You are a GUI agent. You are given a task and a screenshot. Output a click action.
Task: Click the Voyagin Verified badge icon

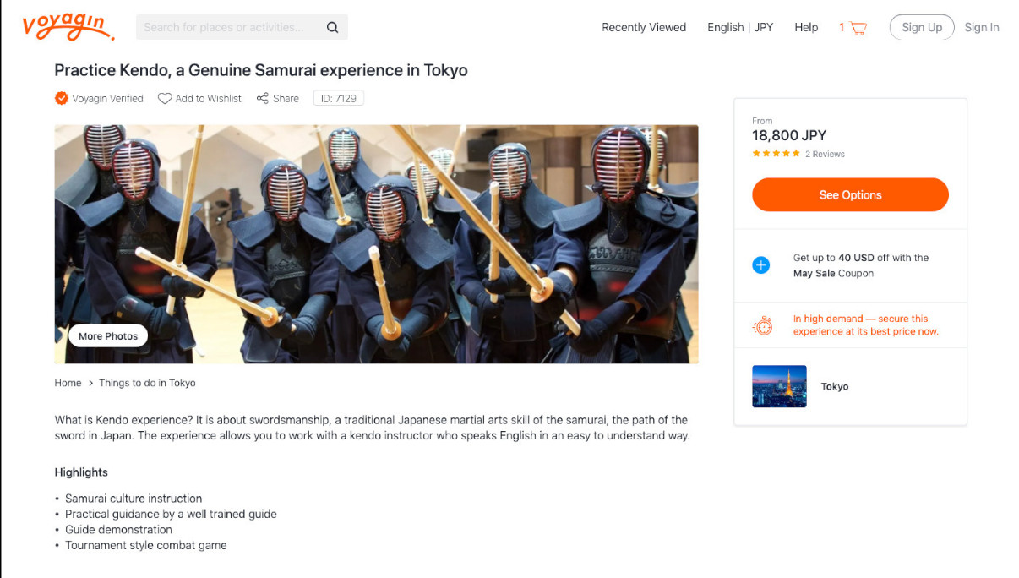point(61,98)
